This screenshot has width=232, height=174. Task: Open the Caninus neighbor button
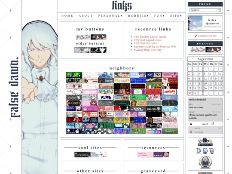tap(106, 81)
